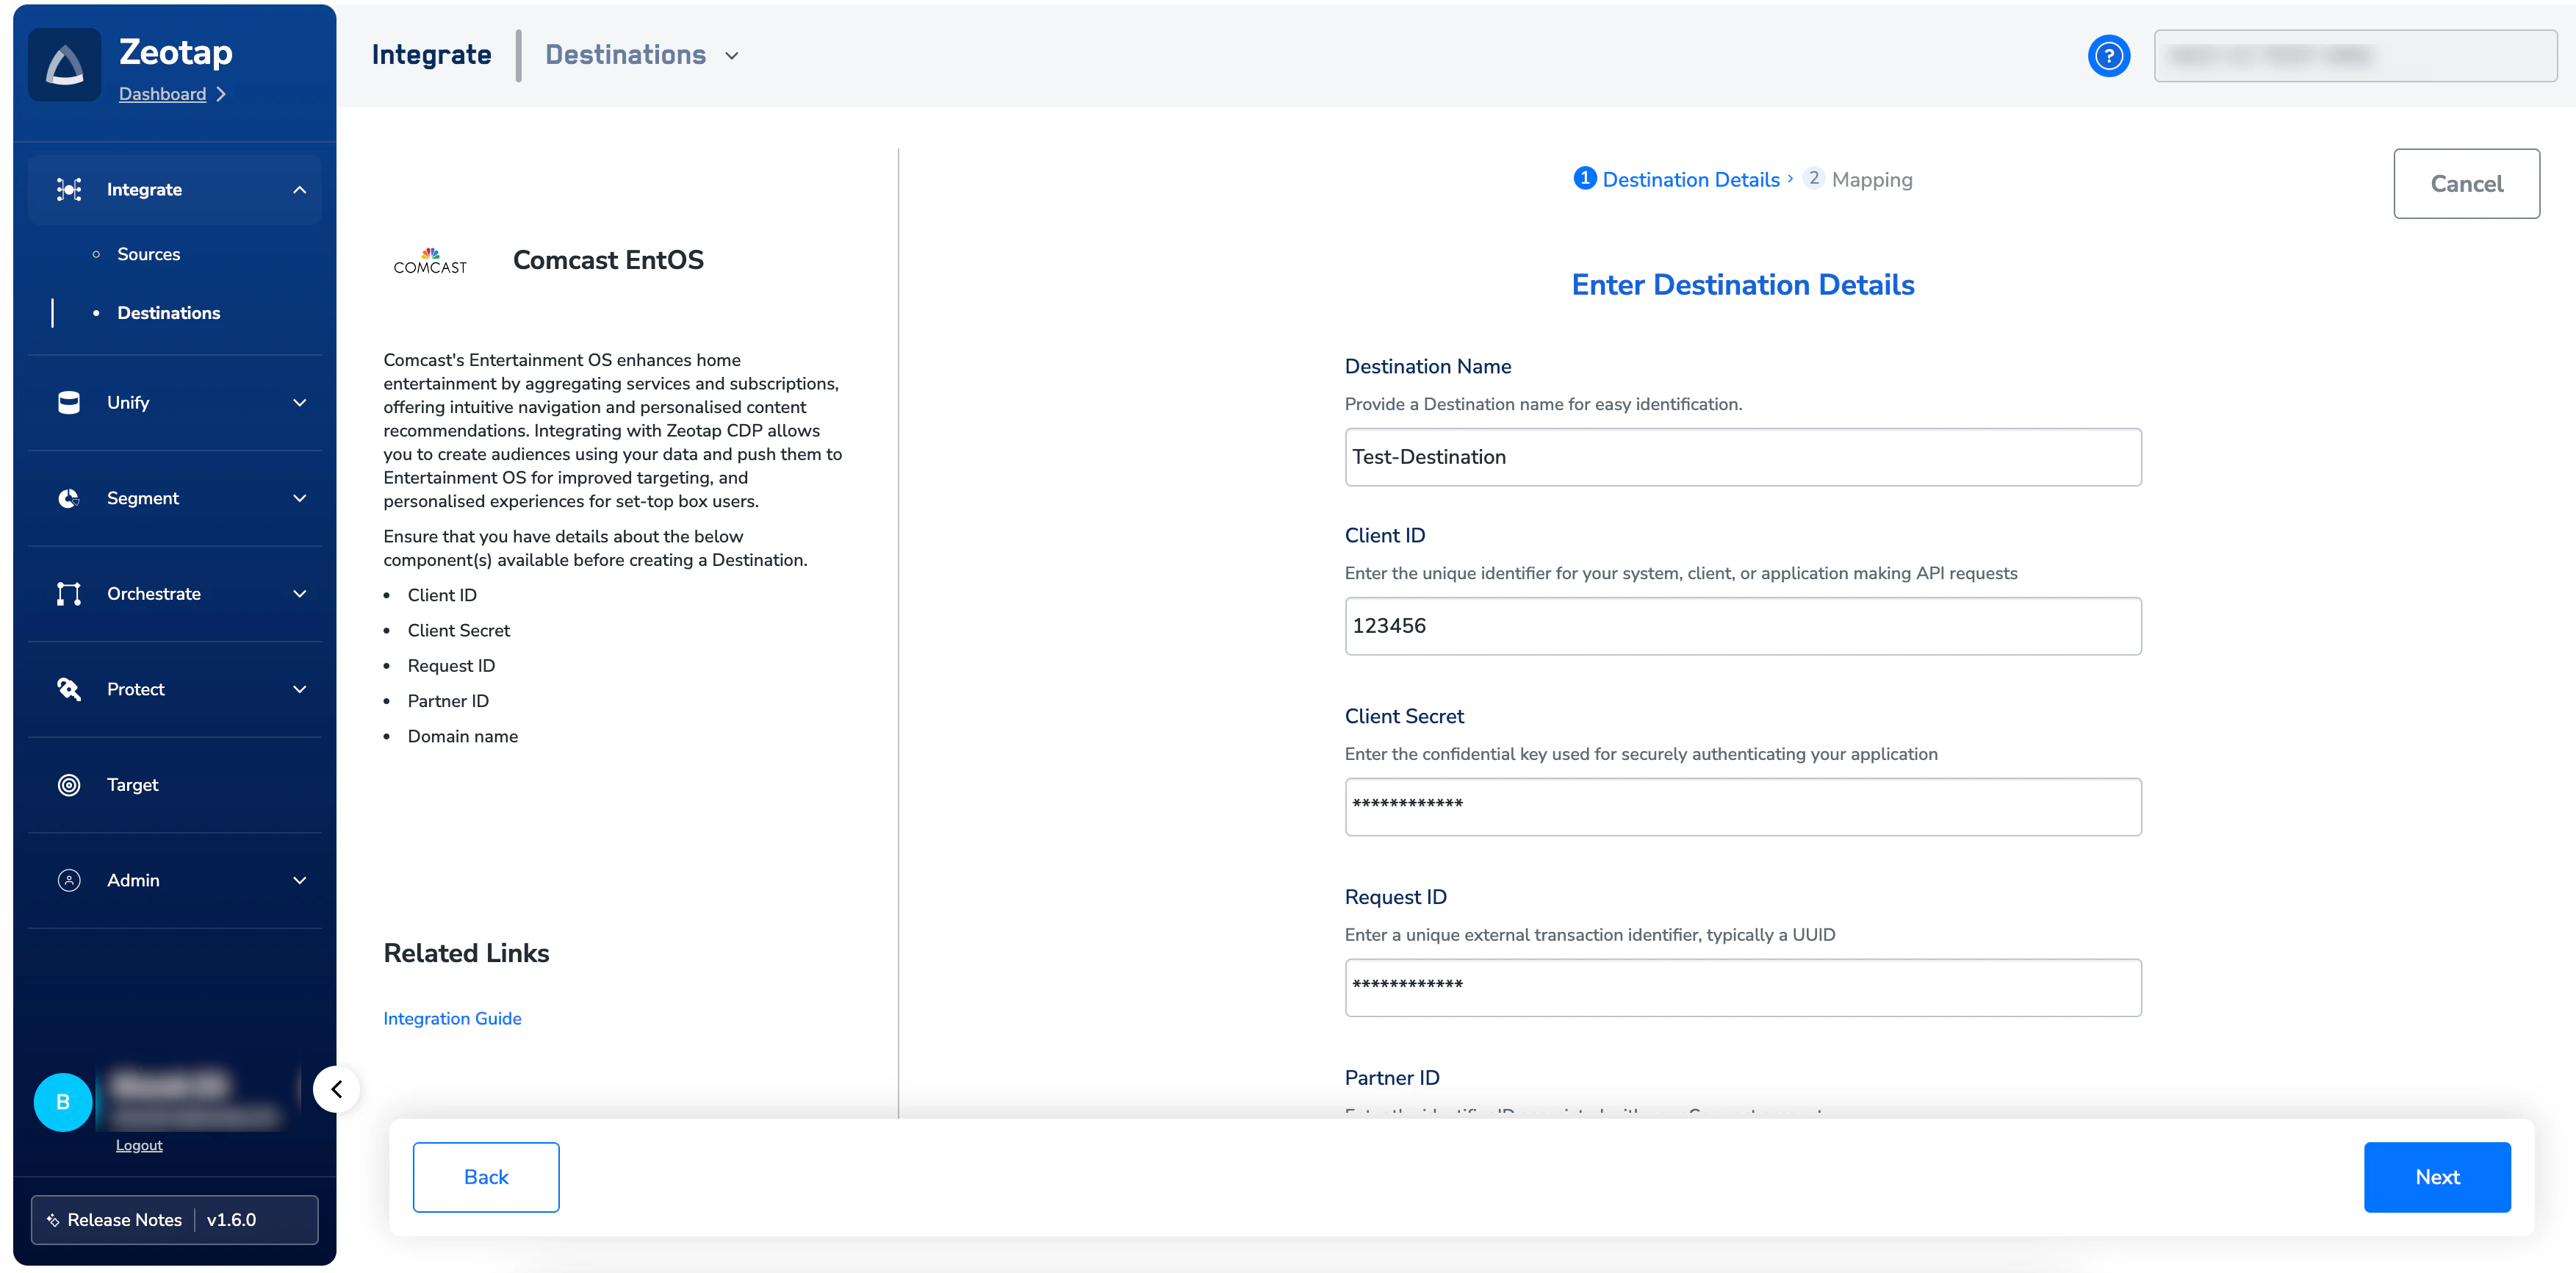Click the Unify database icon
Screen dimensions: 2576x1273
[69, 402]
